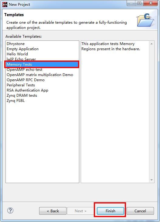This screenshot has height=222, width=160.
Task: Click the SDK logo in title bar
Action: tap(5, 5)
